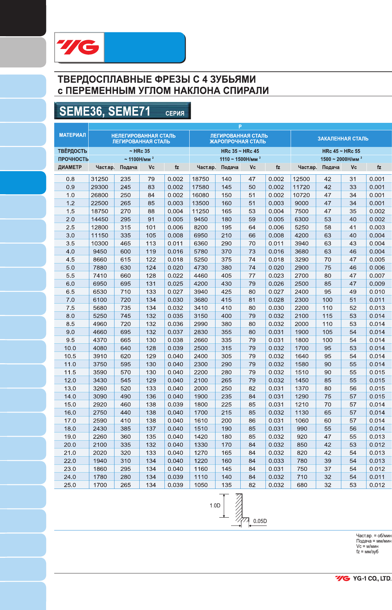
Task: Click the legend line 'Част.вр. = об/мин'
Action: 374,535
